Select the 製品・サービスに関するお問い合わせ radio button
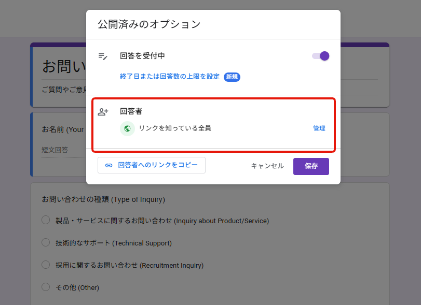The image size is (421, 305). coord(46,221)
